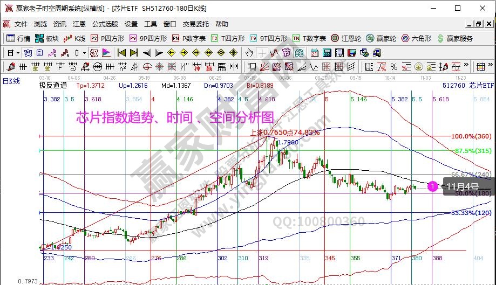Jump to first bar with skip-start arrow

[x=121, y=53]
